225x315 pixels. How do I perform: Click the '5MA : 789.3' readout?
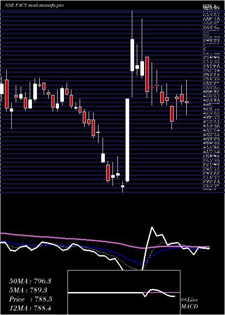(x=28, y=290)
